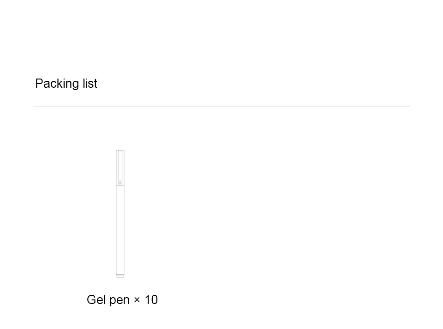Image resolution: width=443 pixels, height=329 pixels.
Task: Click the bottom end plug of the pen
Action: 120,276
